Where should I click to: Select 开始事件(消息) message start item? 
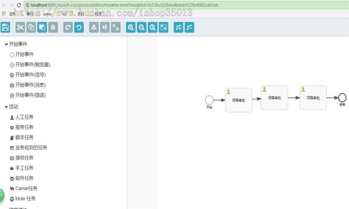(x=28, y=85)
